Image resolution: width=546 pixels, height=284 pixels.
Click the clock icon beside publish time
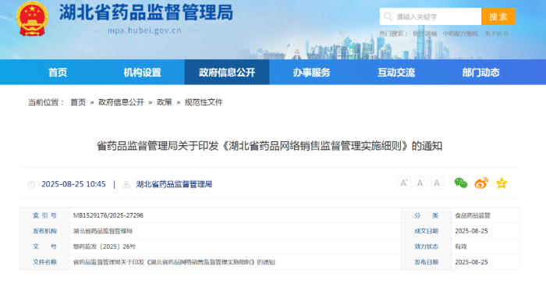coord(31,184)
